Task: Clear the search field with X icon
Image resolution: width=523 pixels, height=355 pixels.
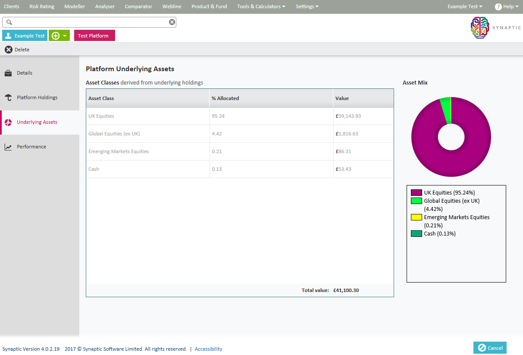Action: [172, 22]
